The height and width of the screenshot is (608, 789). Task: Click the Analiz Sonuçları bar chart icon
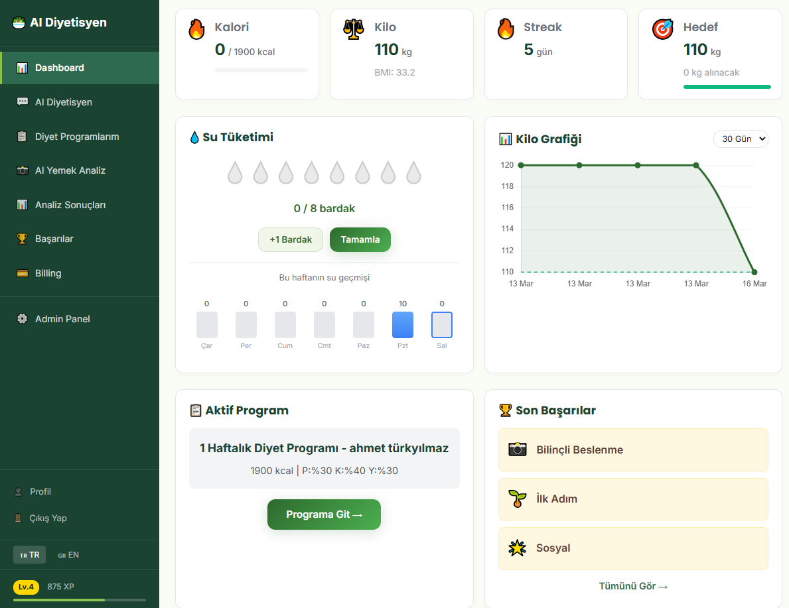(x=22, y=205)
